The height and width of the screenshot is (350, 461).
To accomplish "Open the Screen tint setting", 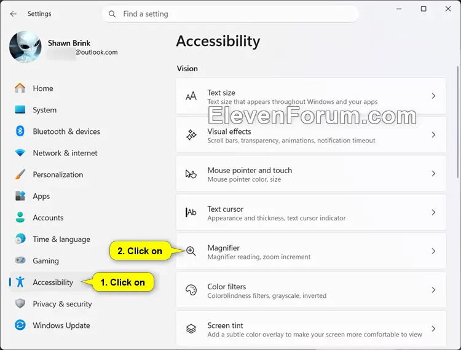I will (311, 329).
